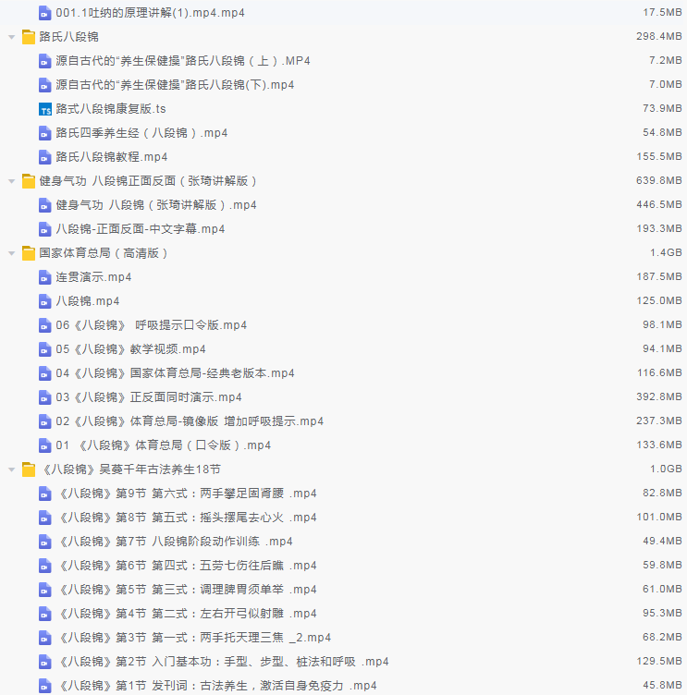Click the TS file icon for 路式八段锦康复版

[x=45, y=109]
